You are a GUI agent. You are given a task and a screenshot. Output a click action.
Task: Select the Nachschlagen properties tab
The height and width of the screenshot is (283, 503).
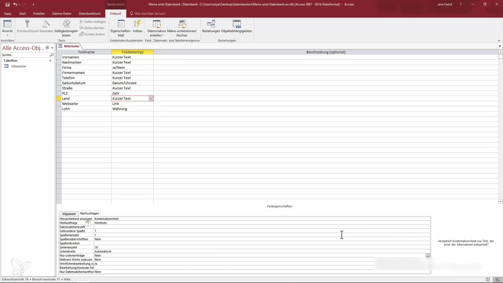[x=90, y=214]
